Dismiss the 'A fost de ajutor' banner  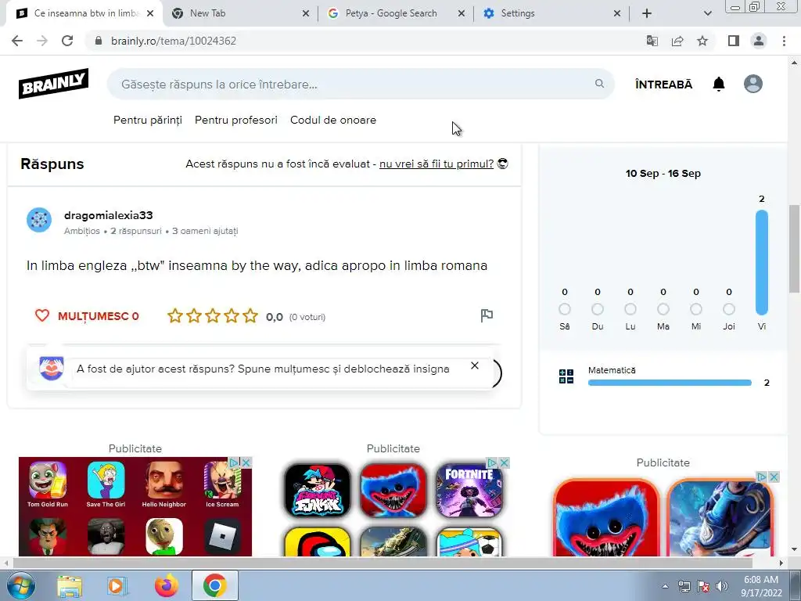tap(475, 365)
